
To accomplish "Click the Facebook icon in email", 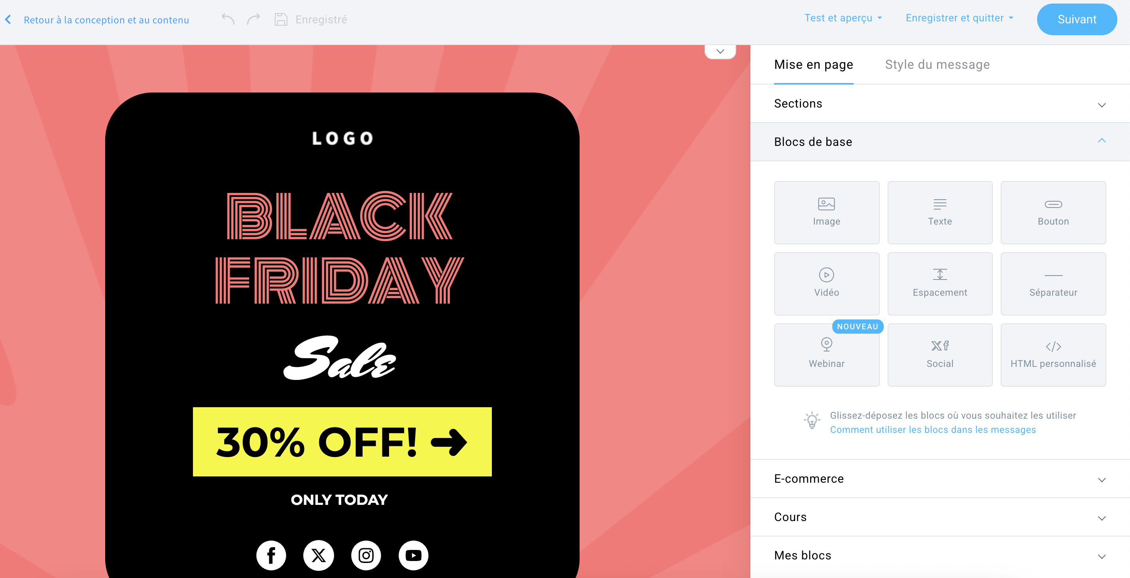I will coord(271,555).
